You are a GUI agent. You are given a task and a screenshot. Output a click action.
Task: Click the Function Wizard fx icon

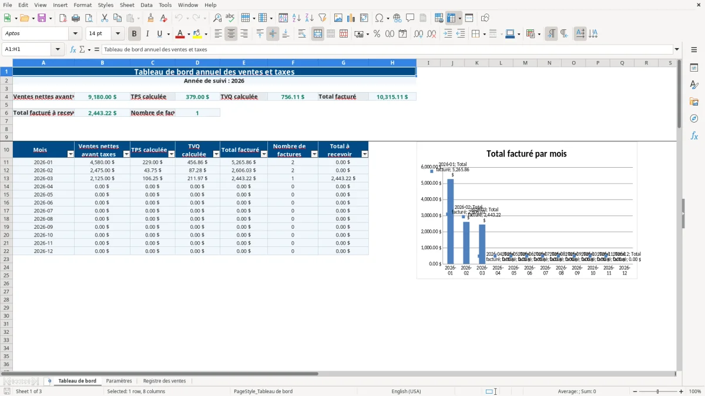click(x=73, y=49)
